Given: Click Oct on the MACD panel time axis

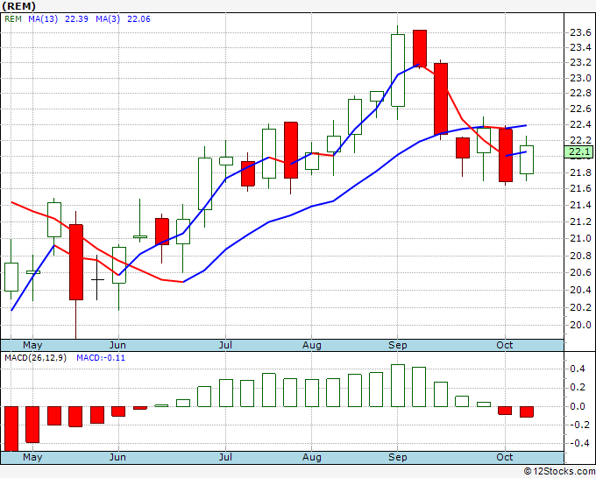Looking at the screenshot, I should coord(504,457).
